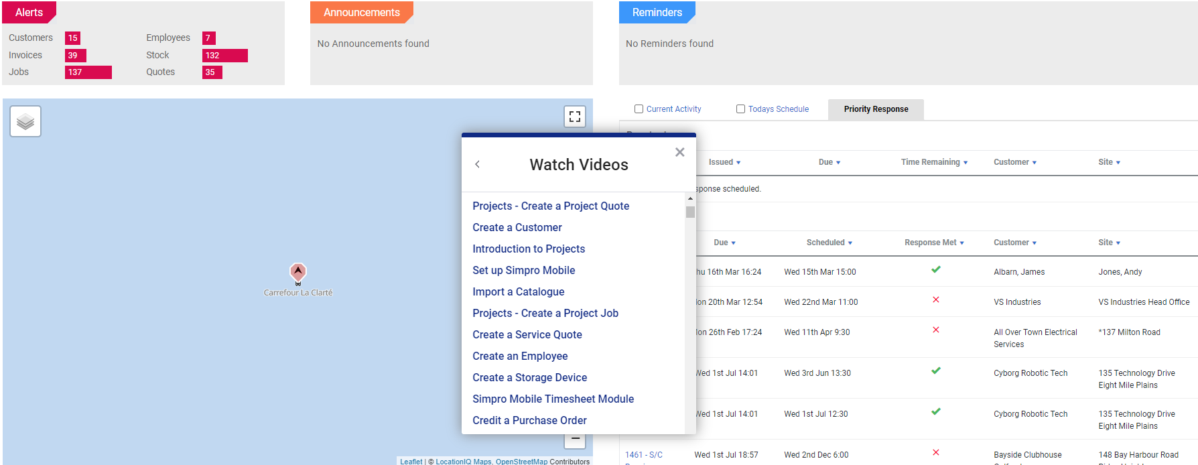1198x465 pixels.
Task: Open the OpenStreetMap attribution link
Action: click(x=521, y=461)
